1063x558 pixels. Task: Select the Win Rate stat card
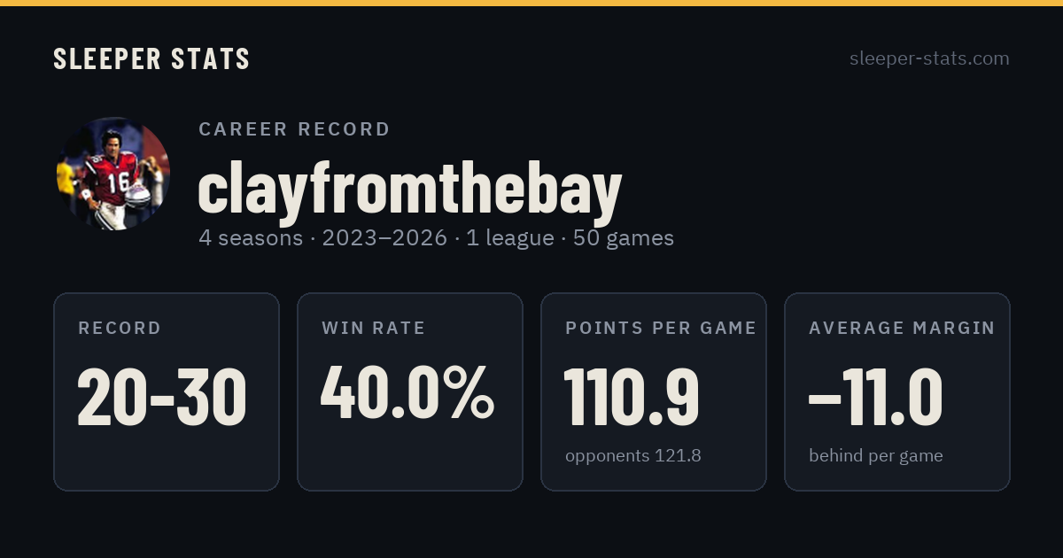[410, 391]
